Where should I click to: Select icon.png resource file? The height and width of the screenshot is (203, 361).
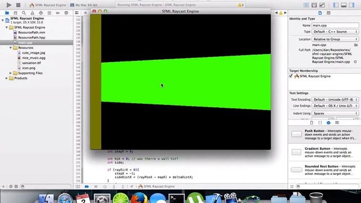pyautogui.click(x=29, y=68)
